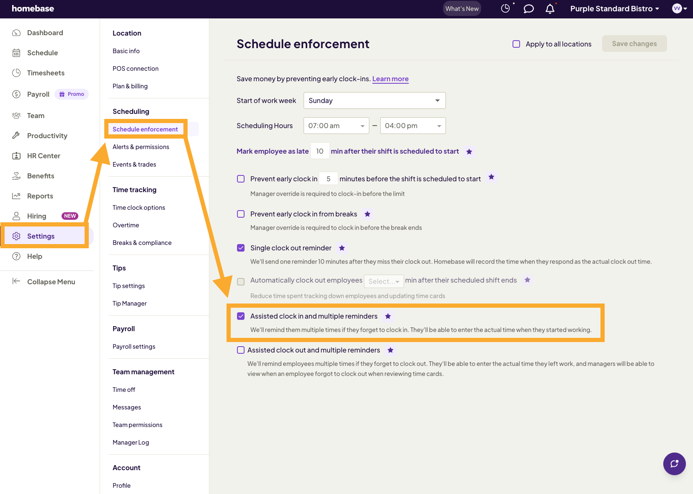
Task: Open the Purple Standard Bistro location dropdown
Action: coord(614,9)
